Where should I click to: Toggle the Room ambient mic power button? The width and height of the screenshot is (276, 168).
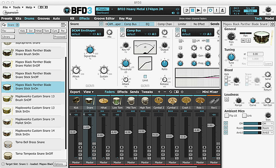click(x=226, y=128)
